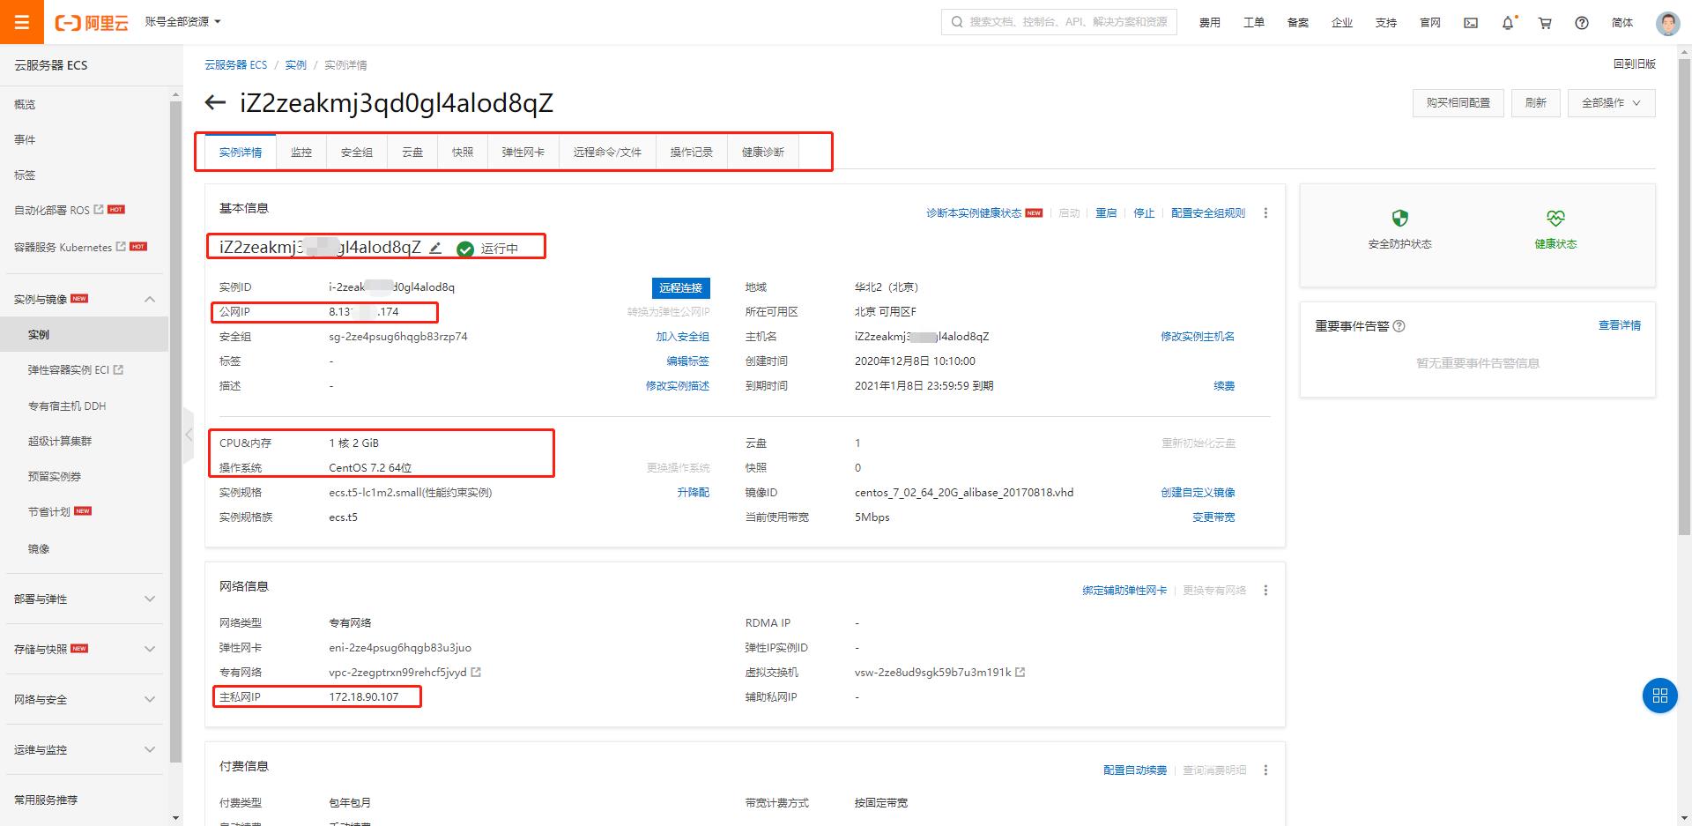Switch to the 弹性网卡 tab
The width and height of the screenshot is (1692, 826).
click(x=523, y=153)
